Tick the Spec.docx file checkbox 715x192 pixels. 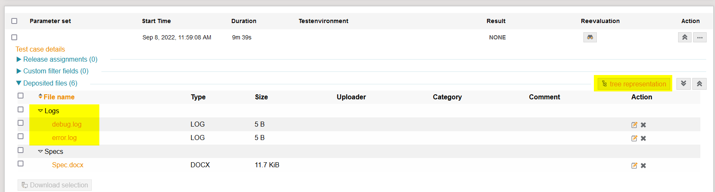[21, 163]
